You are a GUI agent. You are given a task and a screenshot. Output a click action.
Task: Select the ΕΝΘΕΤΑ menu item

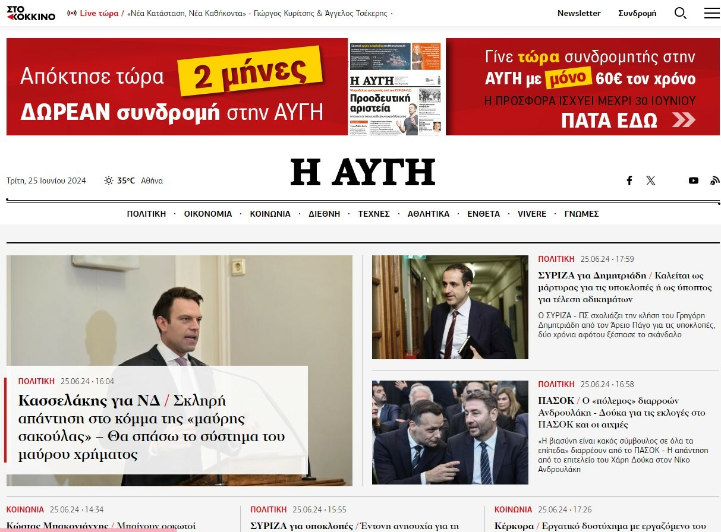pos(484,214)
